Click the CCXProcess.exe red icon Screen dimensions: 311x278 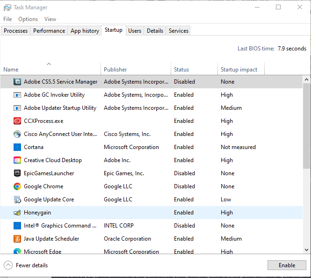click(17, 121)
